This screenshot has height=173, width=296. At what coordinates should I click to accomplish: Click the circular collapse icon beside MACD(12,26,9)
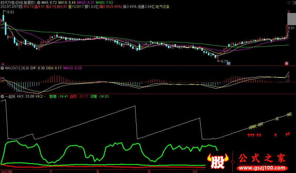click(x=2, y=69)
